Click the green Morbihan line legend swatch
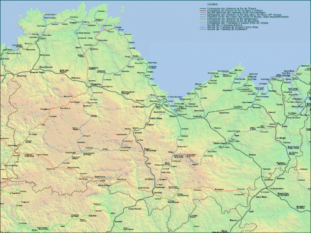 click(x=203, y=21)
